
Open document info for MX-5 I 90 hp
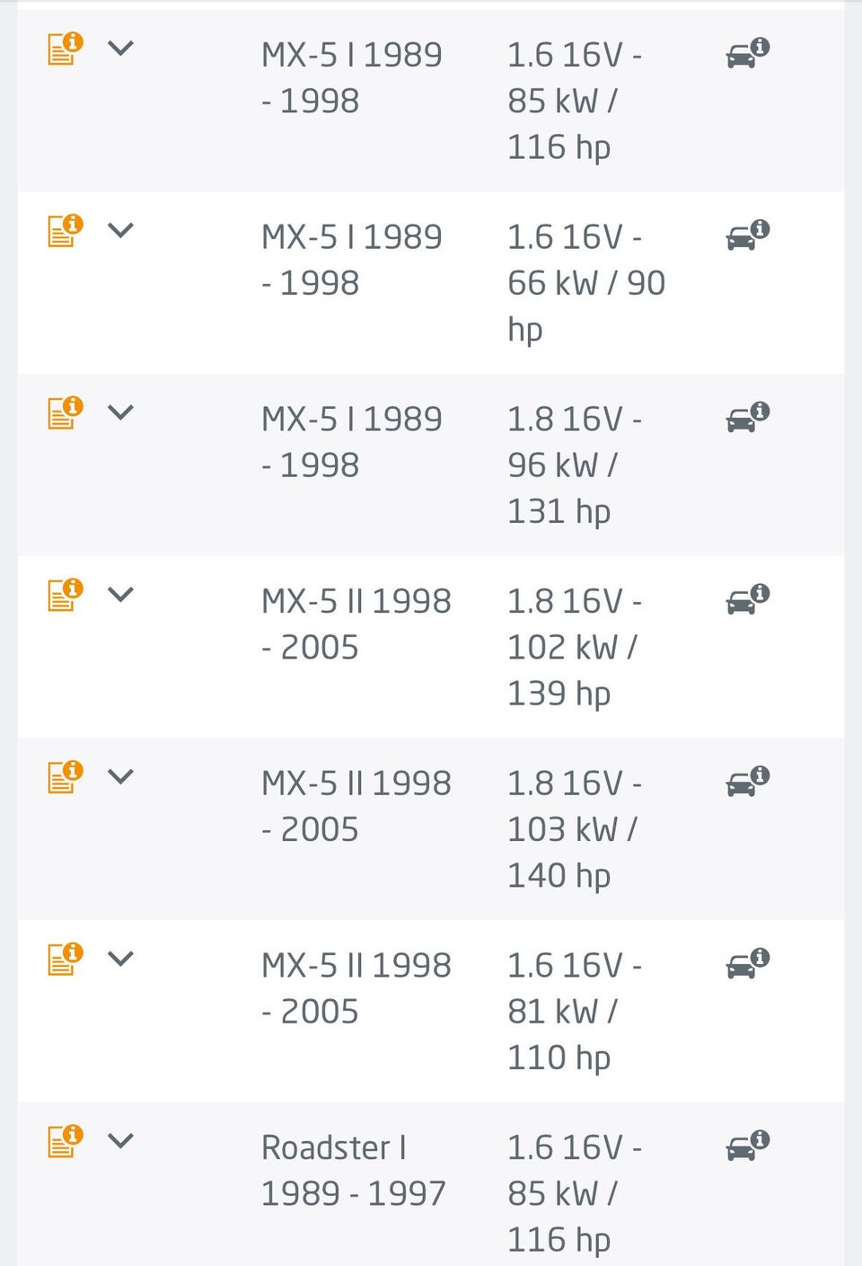point(65,231)
